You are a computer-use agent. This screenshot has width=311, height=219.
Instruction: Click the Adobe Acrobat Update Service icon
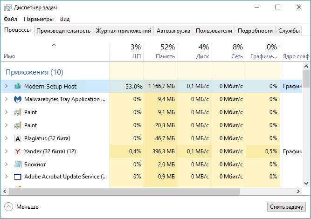click(x=18, y=177)
